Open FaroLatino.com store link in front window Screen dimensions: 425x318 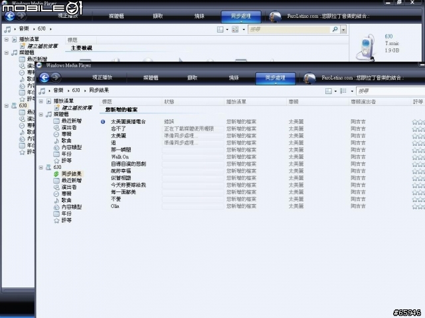[363, 78]
